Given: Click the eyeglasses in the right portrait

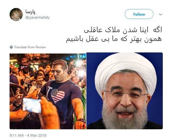Looking at the screenshot, I should 125,94.
